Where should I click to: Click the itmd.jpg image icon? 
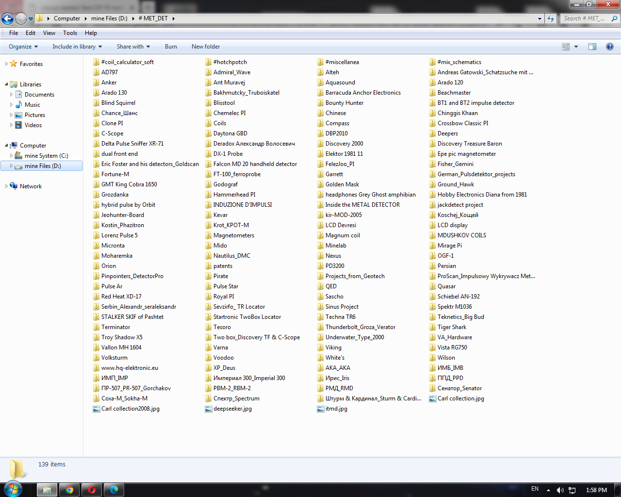320,409
